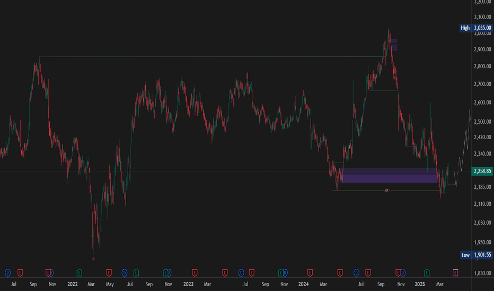Open green earnings marker just after Jul 2022
The image size is (494, 291).
point(136,273)
